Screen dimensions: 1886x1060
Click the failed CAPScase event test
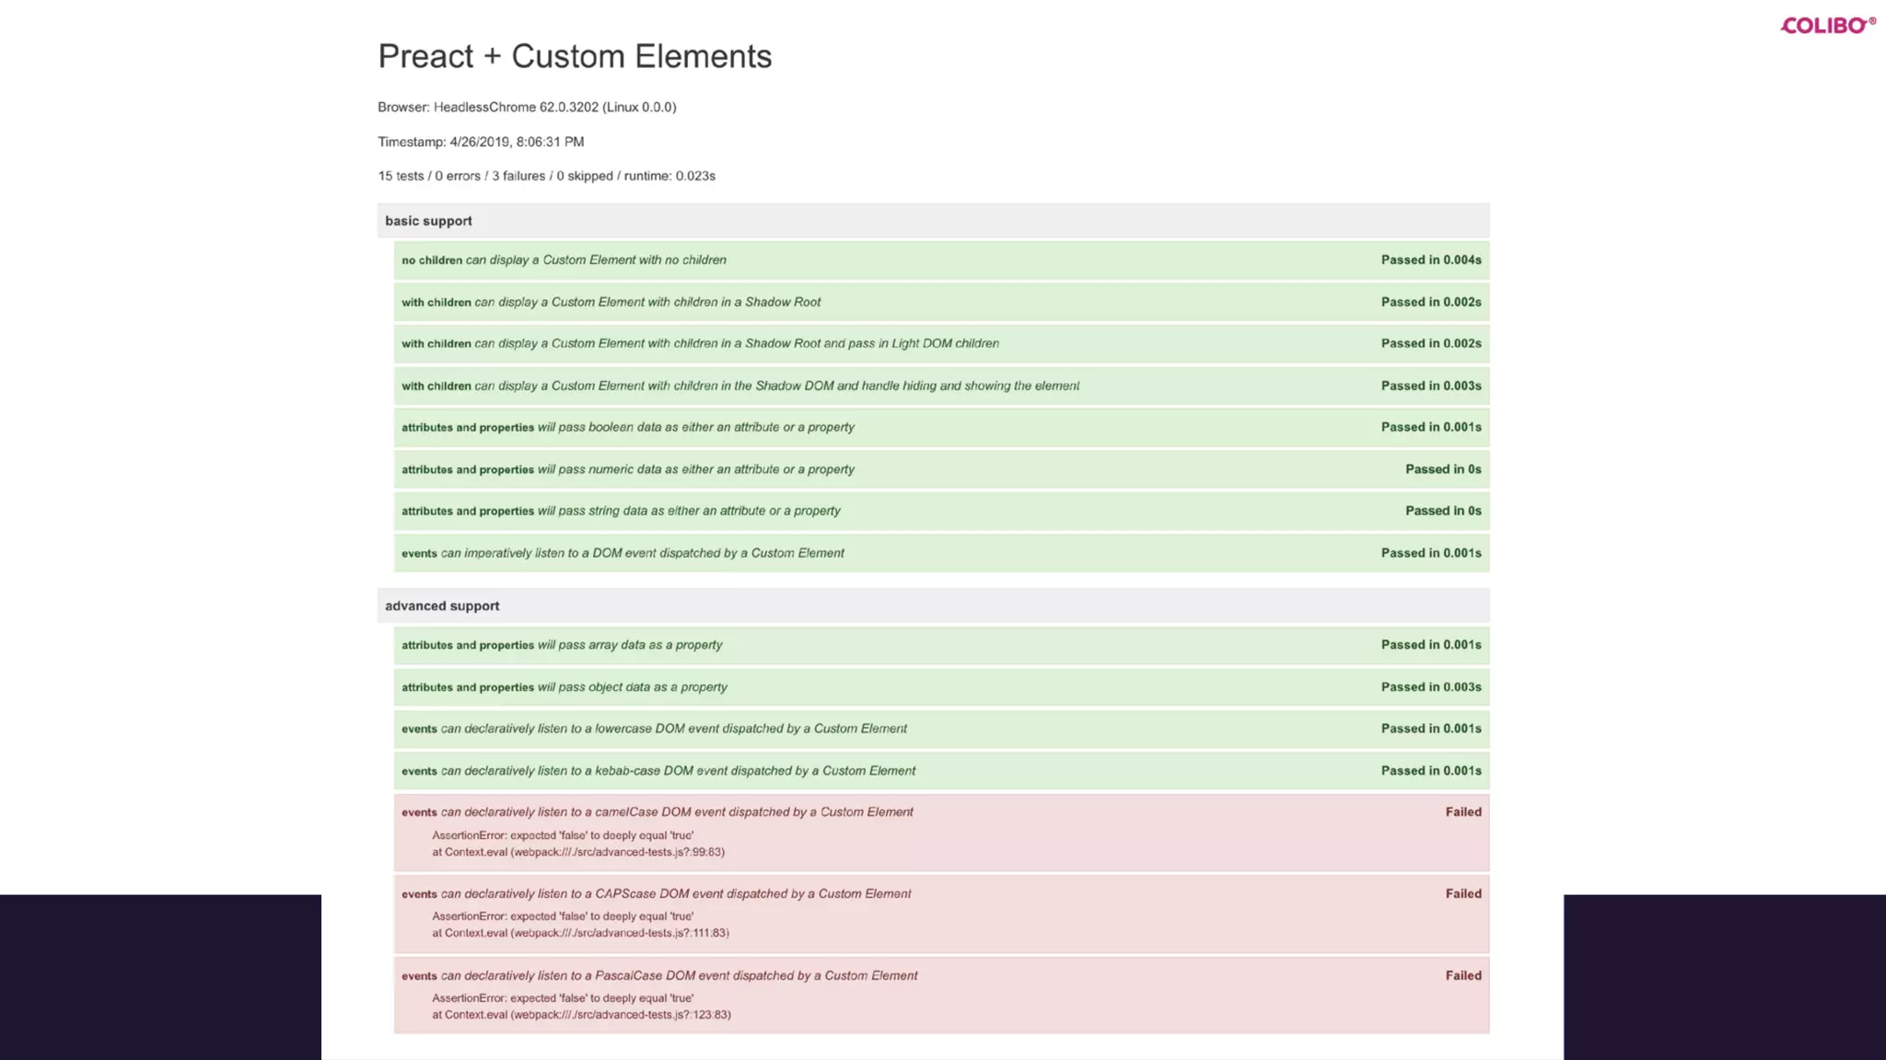tap(940, 894)
